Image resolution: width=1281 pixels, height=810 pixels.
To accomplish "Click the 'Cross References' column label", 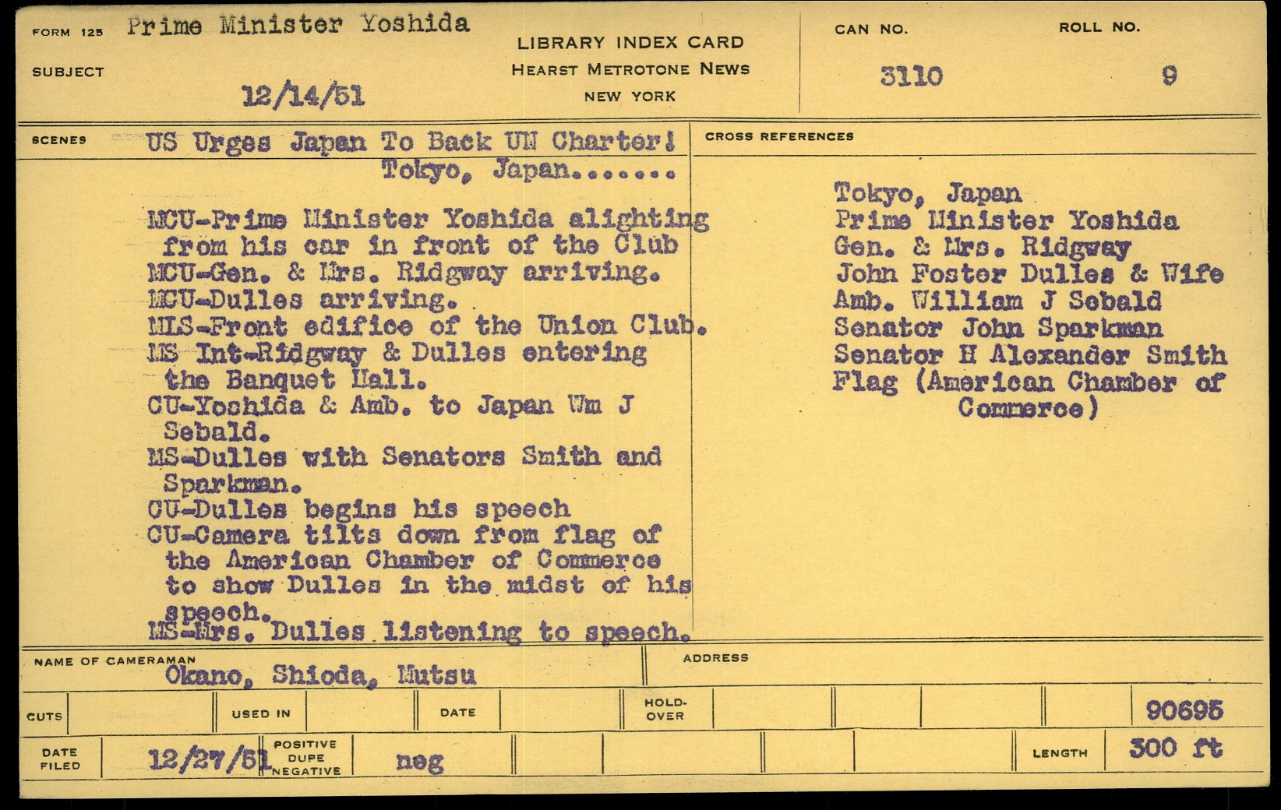I will tap(779, 136).
